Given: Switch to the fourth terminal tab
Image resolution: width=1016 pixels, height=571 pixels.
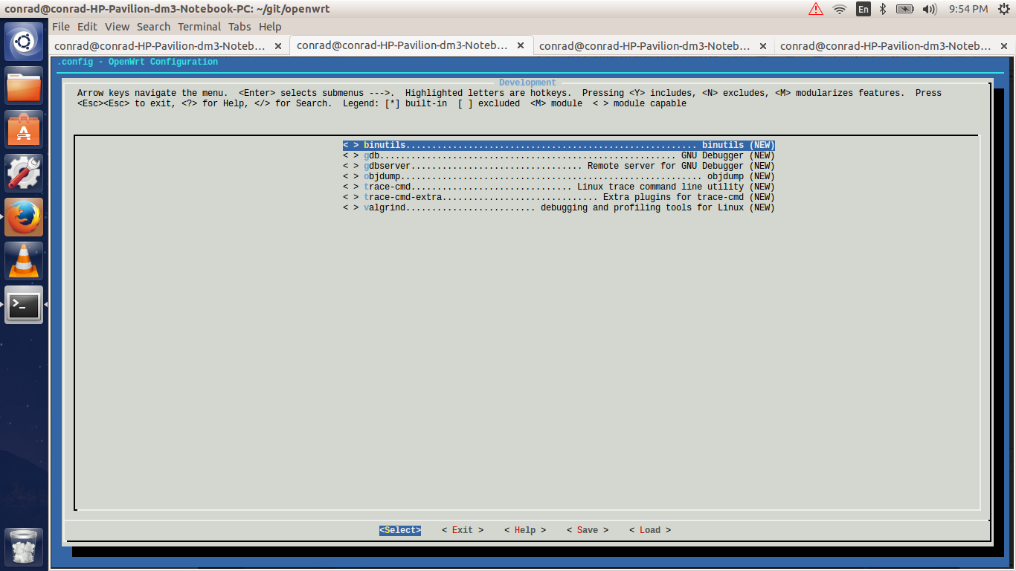Looking at the screenshot, I should point(886,45).
